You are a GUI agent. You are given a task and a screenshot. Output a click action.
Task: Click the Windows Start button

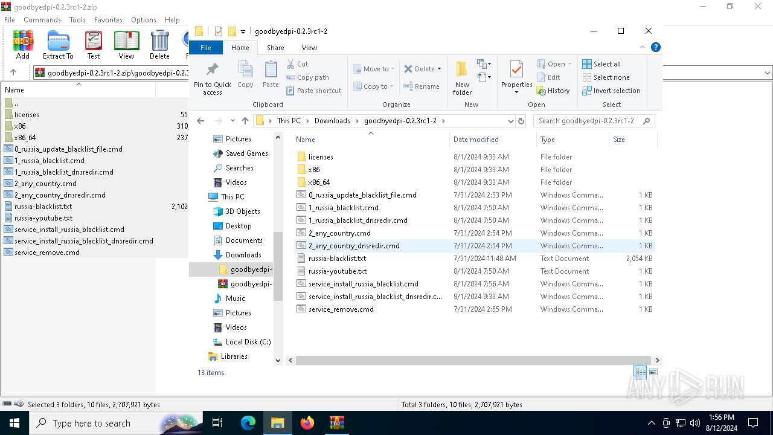[x=14, y=423]
